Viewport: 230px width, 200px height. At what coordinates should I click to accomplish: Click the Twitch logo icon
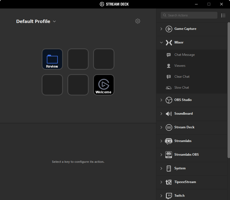tap(169, 196)
